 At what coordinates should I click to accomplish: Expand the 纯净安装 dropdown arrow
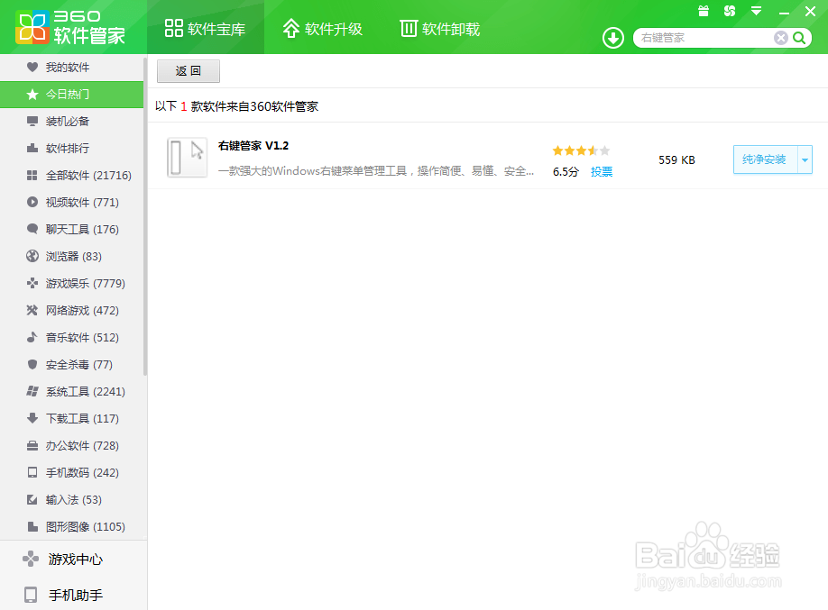pos(805,159)
